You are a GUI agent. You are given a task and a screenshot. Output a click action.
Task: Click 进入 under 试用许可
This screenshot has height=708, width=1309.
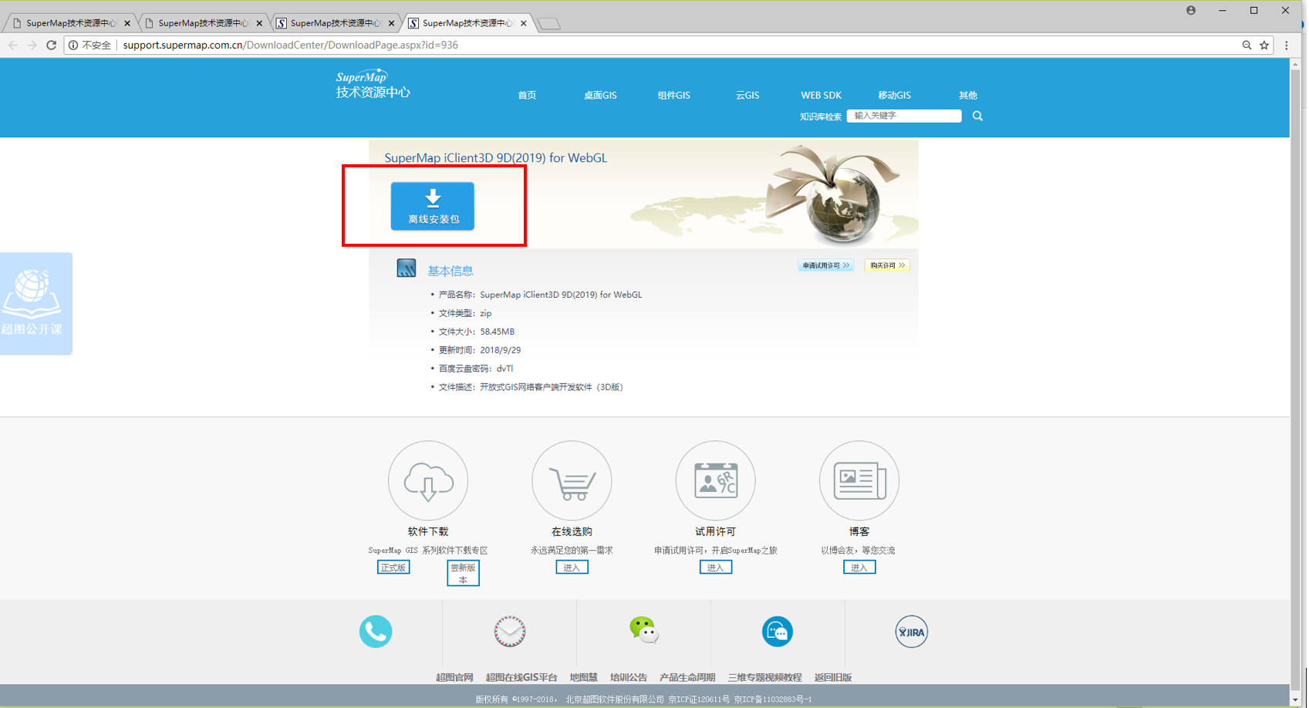(x=716, y=568)
